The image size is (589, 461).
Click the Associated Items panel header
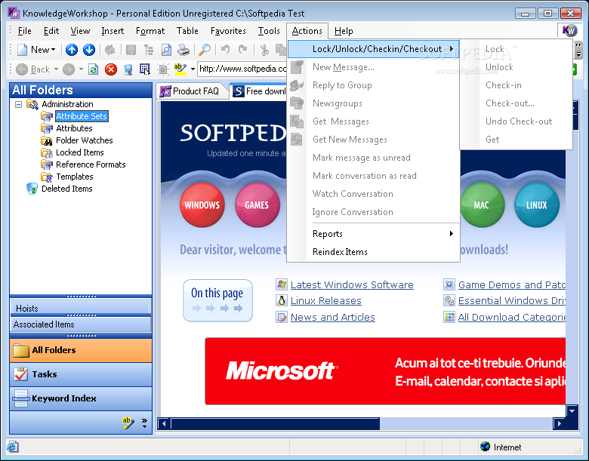[81, 324]
